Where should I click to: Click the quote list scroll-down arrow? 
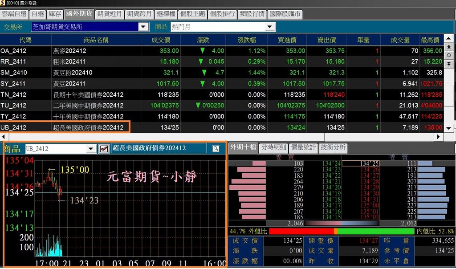click(449, 128)
